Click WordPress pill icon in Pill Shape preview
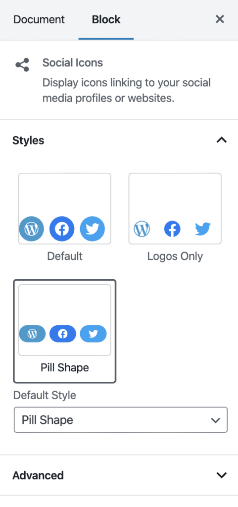 click(32, 334)
